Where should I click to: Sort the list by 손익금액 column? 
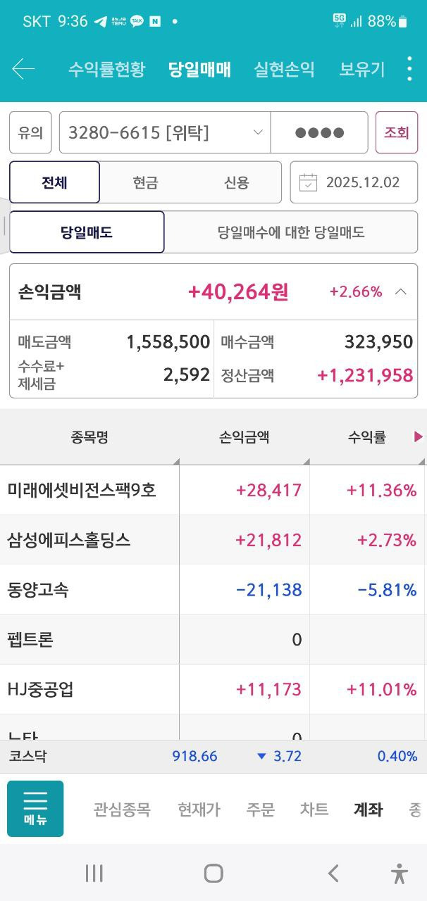244,437
